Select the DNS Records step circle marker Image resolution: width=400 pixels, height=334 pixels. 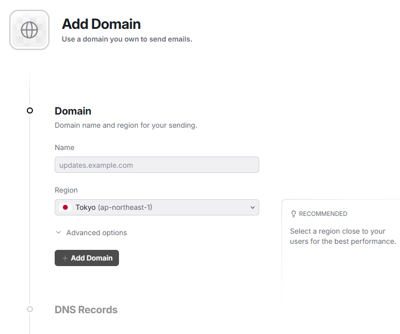point(30,309)
